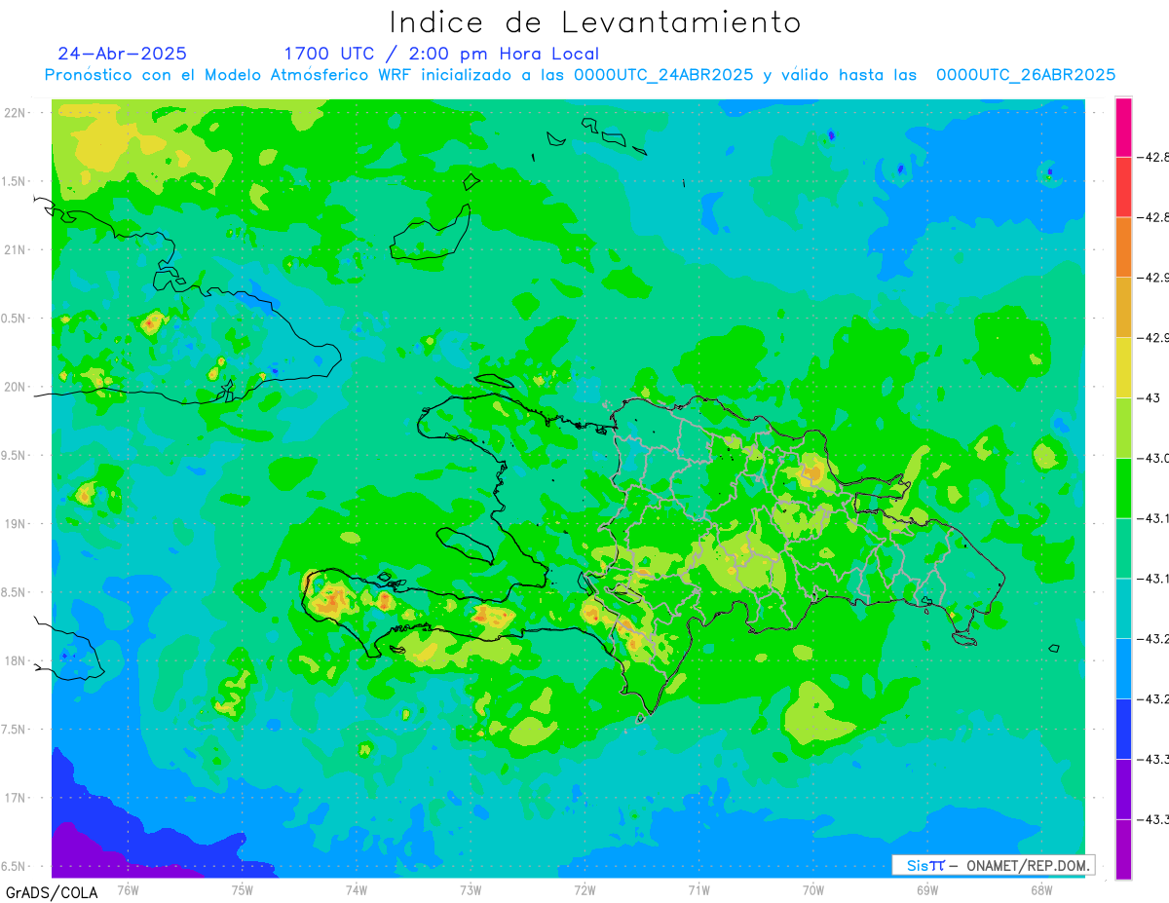Click the '70W' longitude label
Screen dimensions: 1169x903
point(813,889)
